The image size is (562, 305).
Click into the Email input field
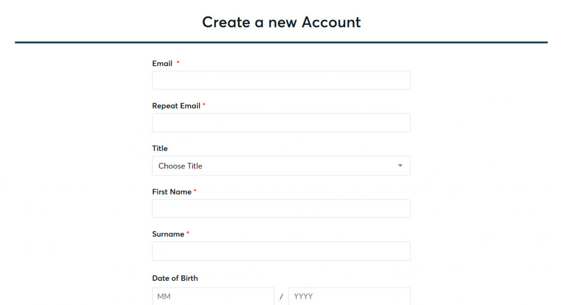tap(281, 80)
